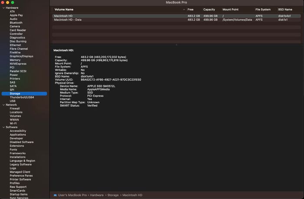The height and width of the screenshot is (199, 304).
Task: Select Disabled Software in the sidebar
Action: [x=22, y=142]
